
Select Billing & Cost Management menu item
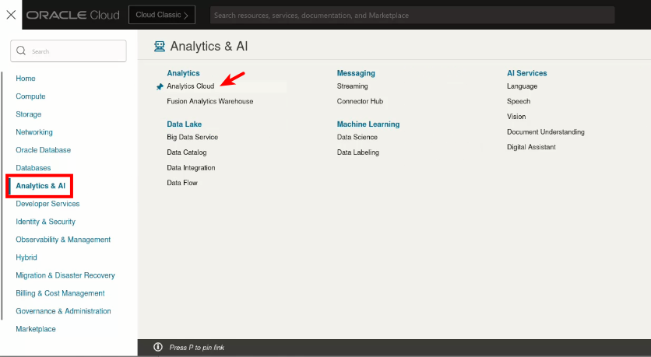[60, 293]
